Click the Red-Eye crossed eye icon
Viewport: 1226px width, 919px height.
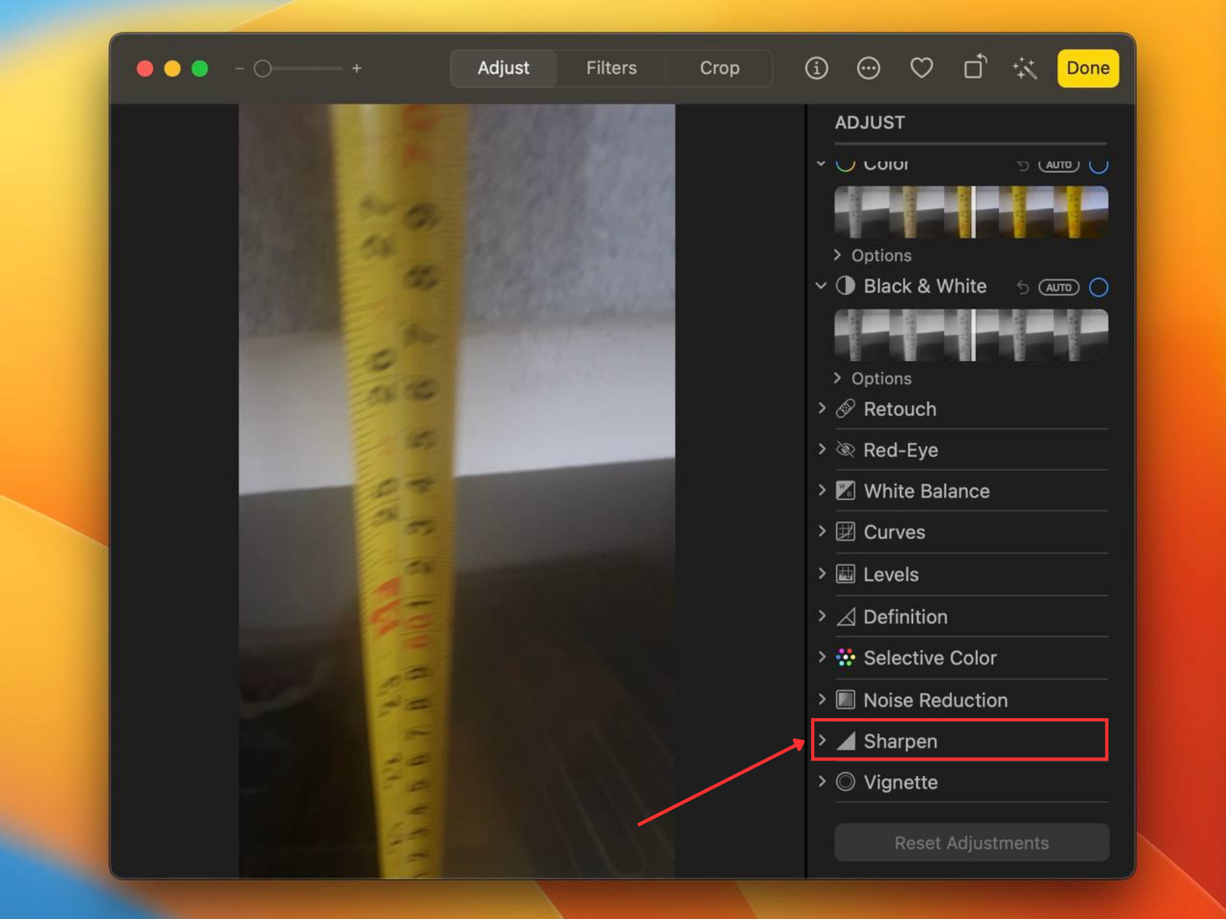click(845, 450)
